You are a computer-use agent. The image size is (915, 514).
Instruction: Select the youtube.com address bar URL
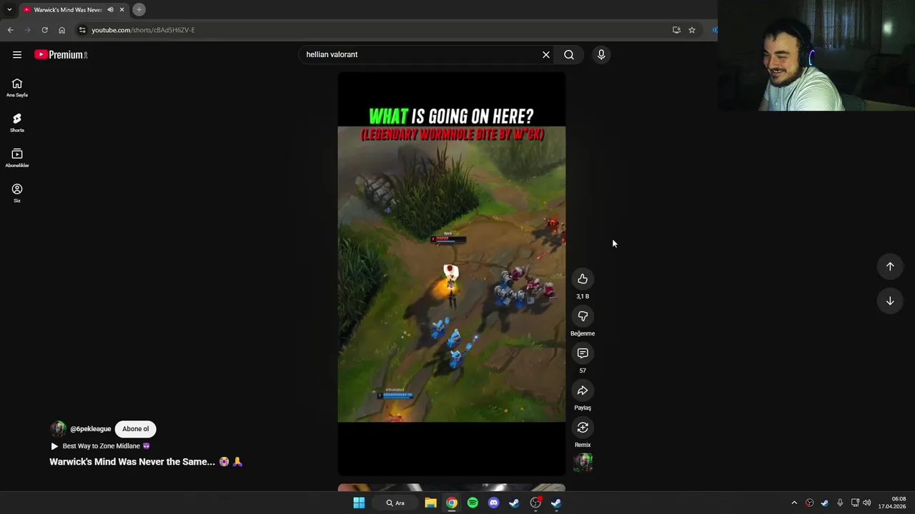pos(143,30)
